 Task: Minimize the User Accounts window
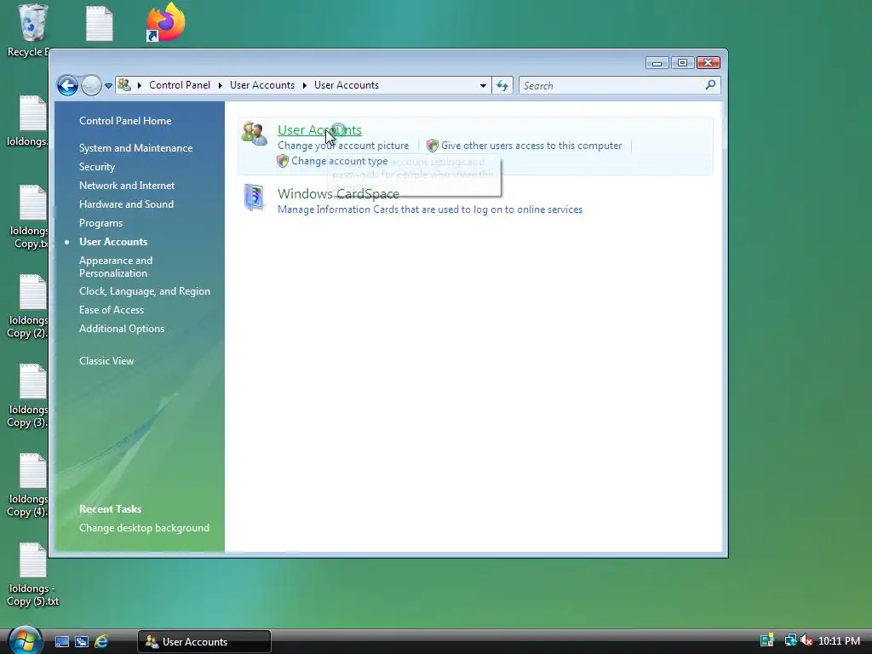pos(657,63)
